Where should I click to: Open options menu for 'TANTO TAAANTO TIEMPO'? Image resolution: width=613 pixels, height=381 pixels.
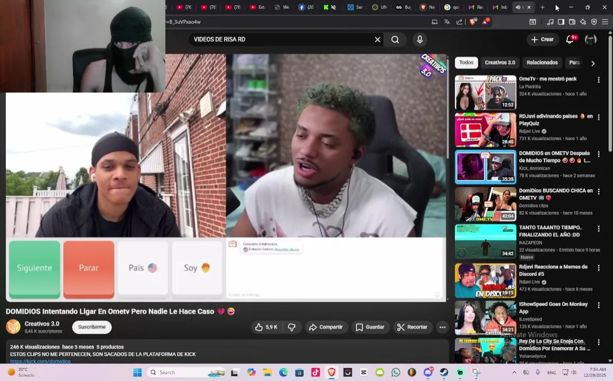click(599, 229)
